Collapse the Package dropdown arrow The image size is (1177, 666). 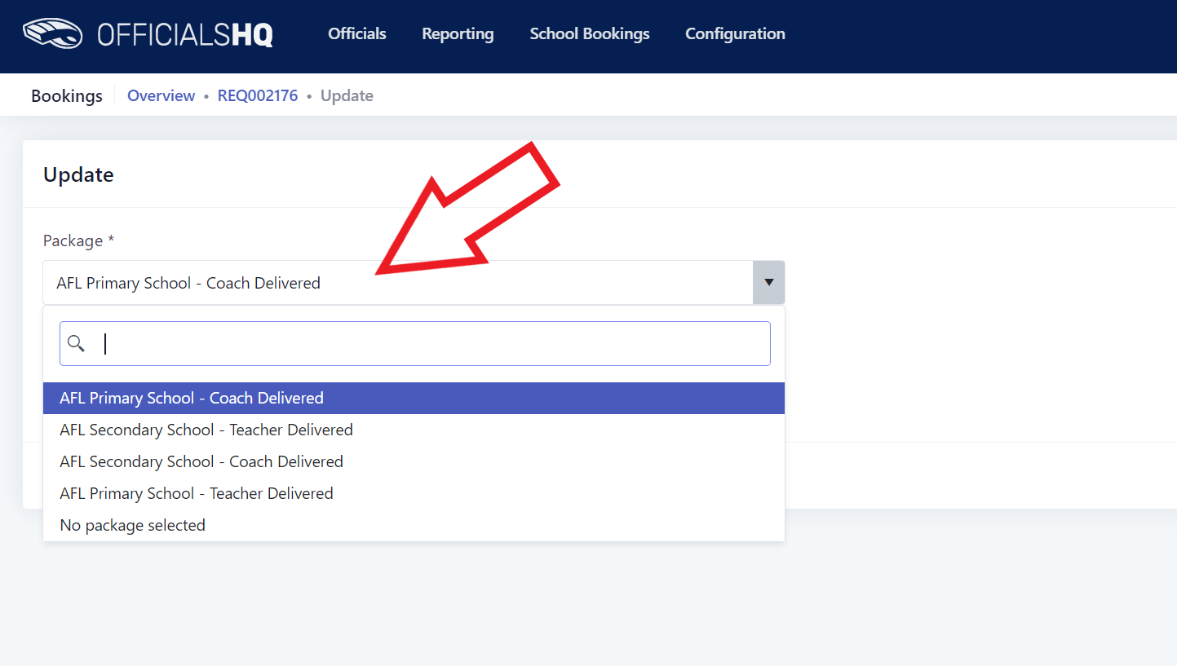[768, 282]
